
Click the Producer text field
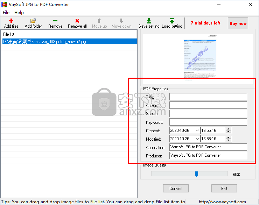click(208, 155)
